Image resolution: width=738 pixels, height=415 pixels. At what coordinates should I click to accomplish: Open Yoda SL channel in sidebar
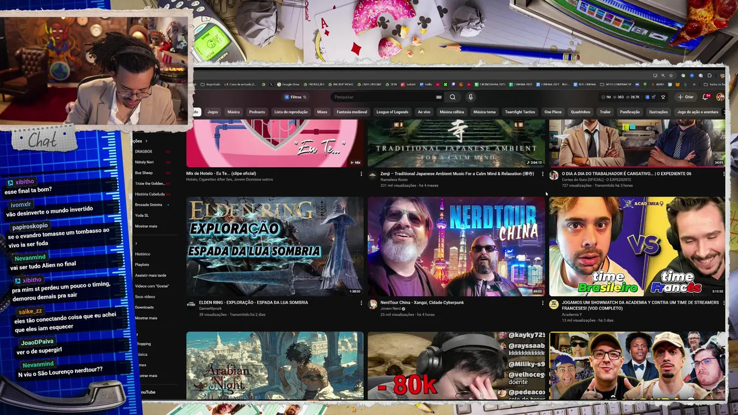click(x=142, y=216)
